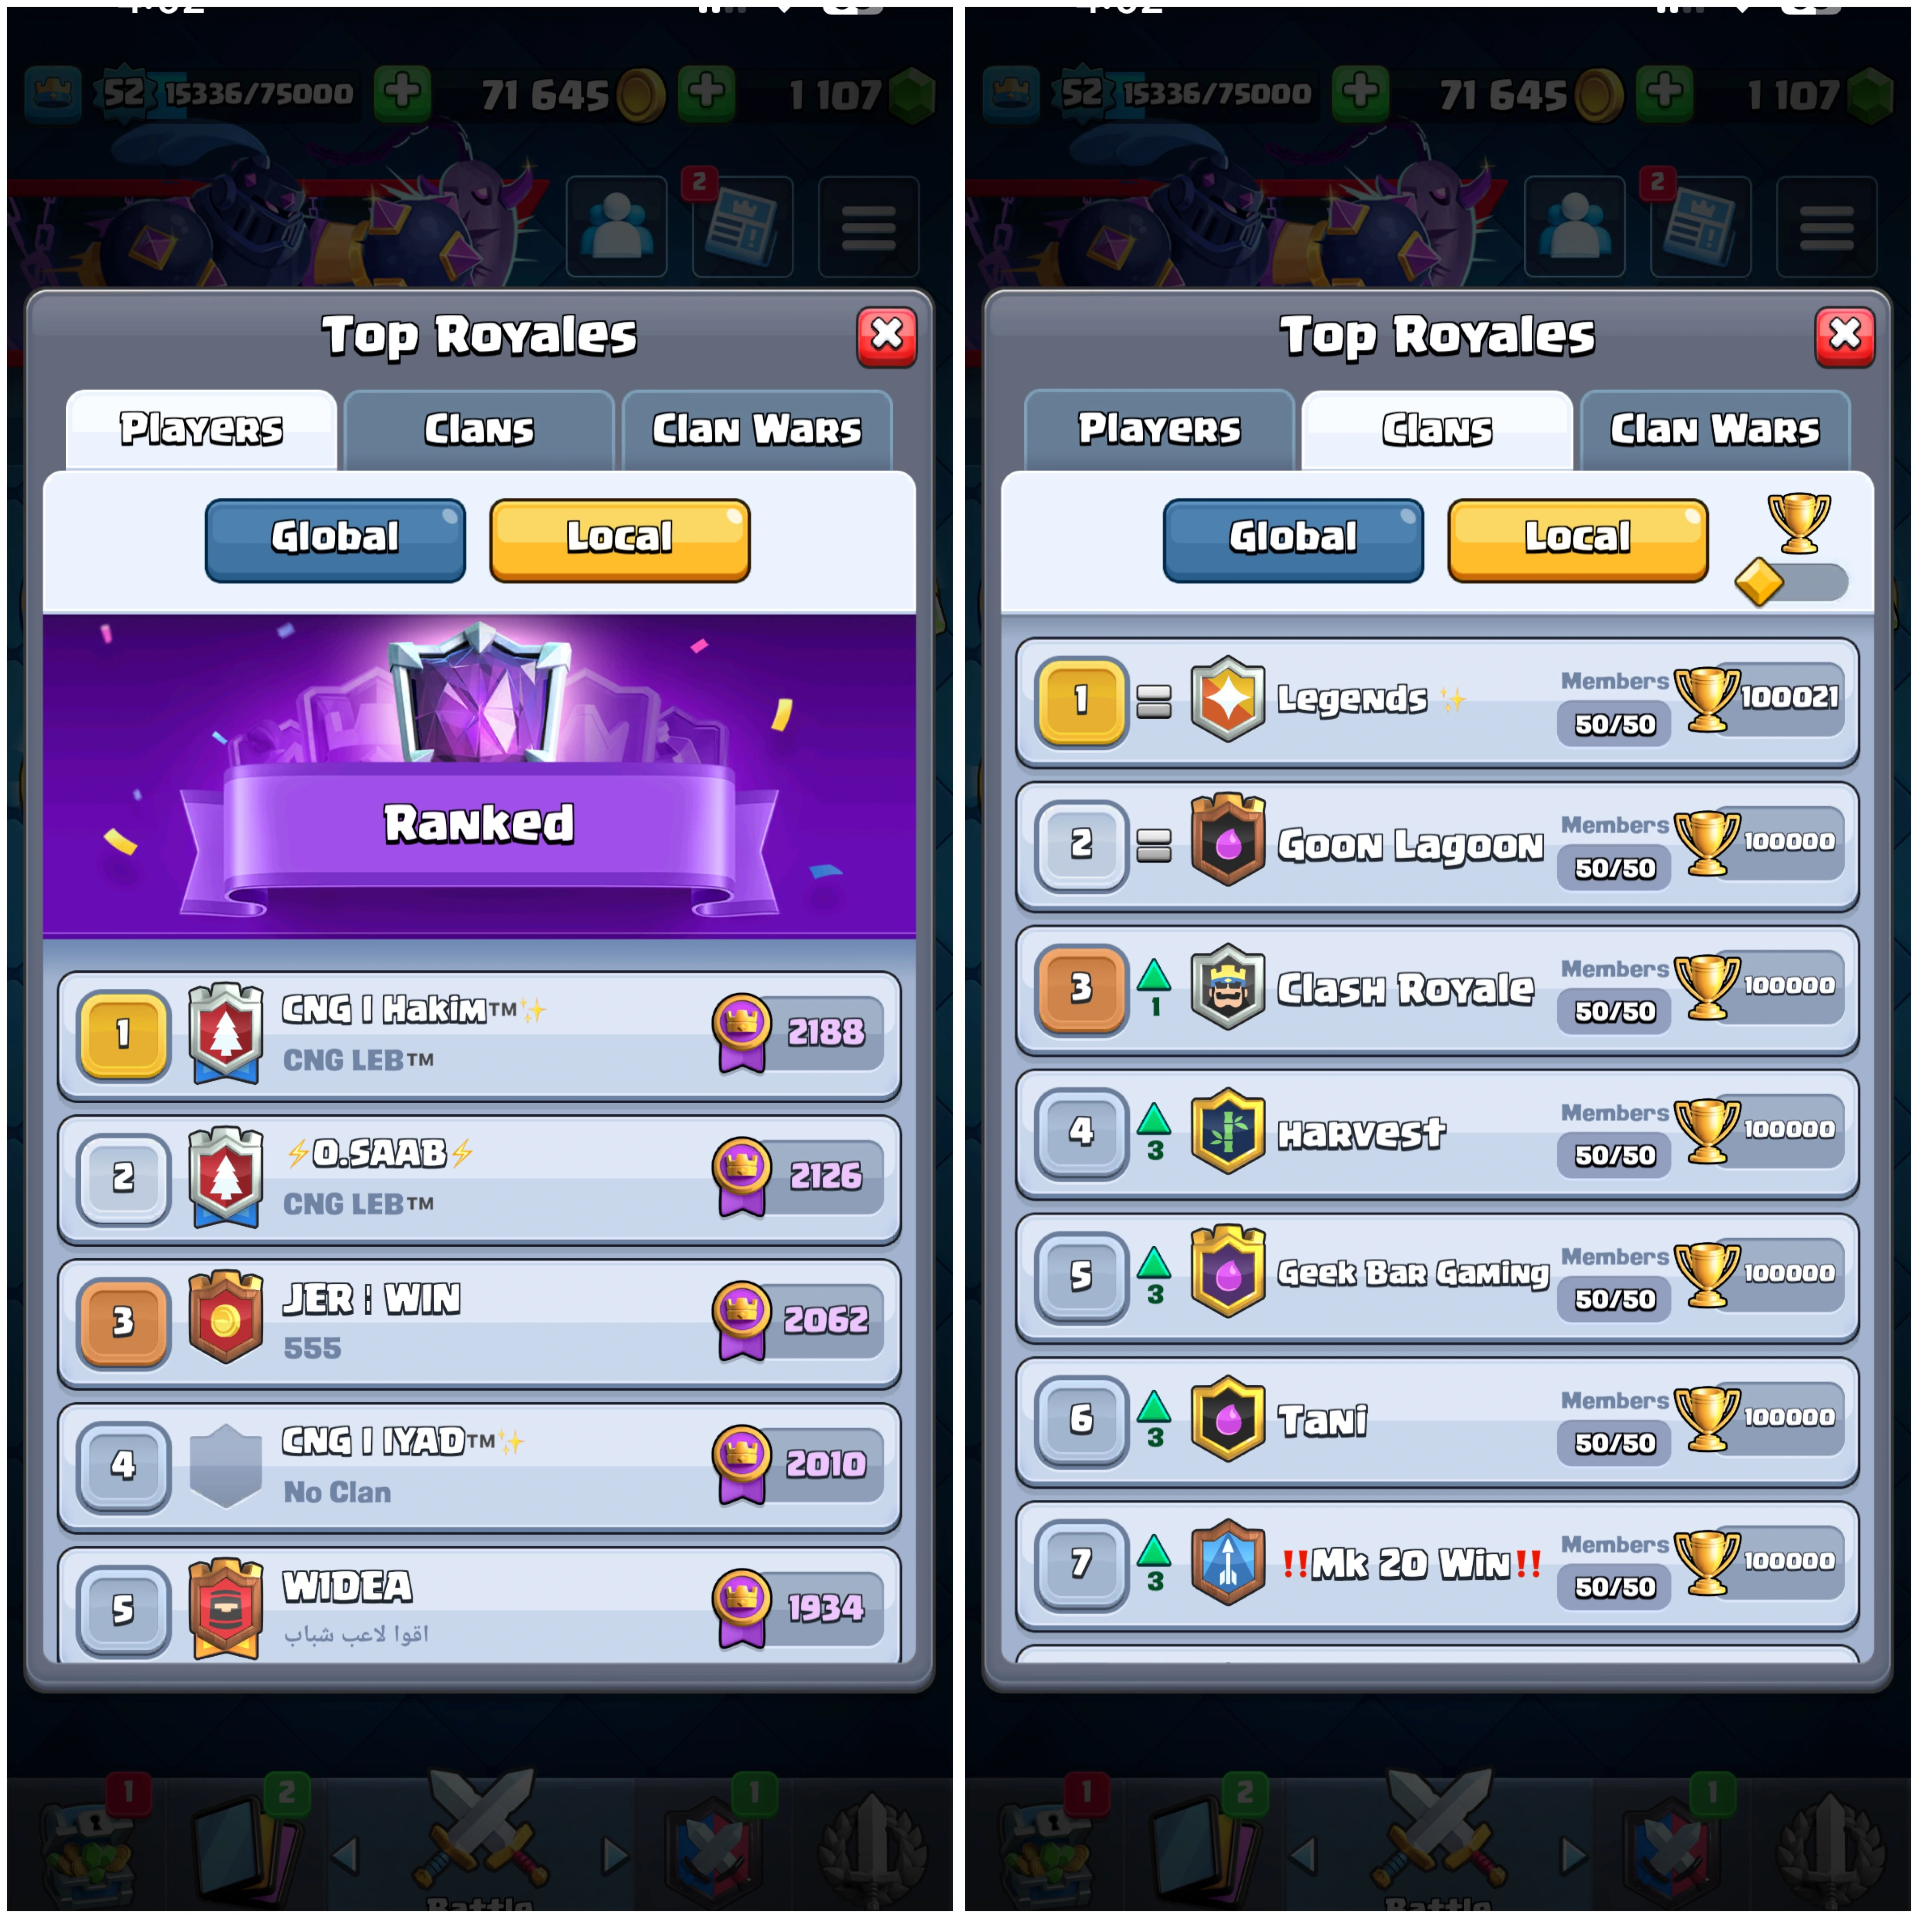Click the green plus beside gold in left screen
Image resolution: width=1918 pixels, height=1918 pixels.
click(706, 94)
